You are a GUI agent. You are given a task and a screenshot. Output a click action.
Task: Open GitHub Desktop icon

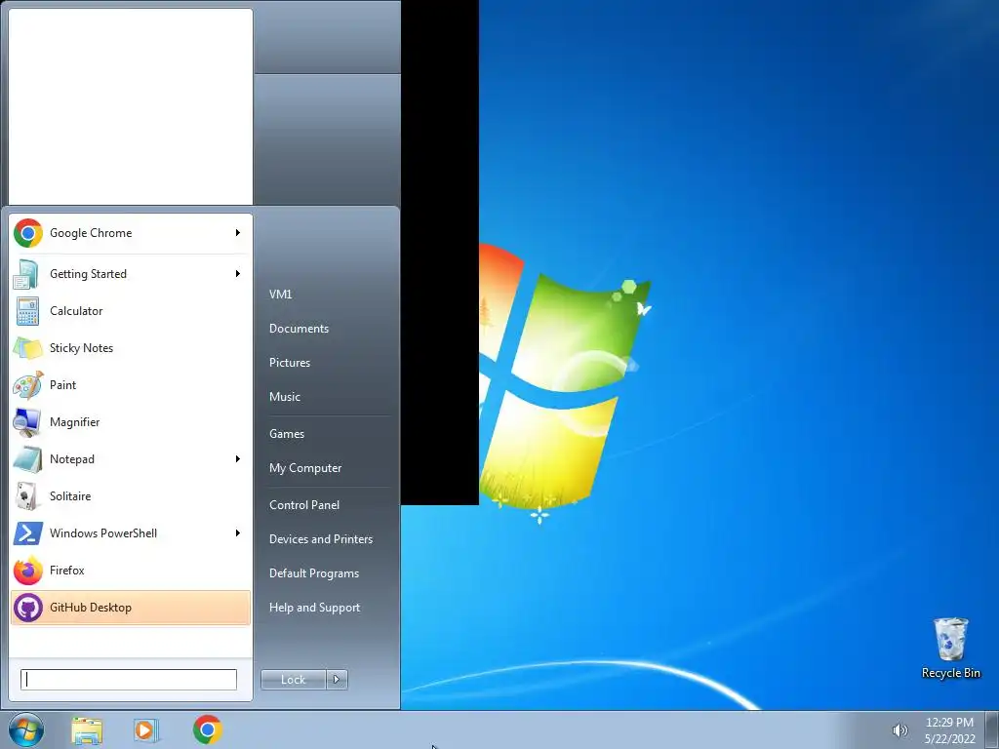click(27, 608)
